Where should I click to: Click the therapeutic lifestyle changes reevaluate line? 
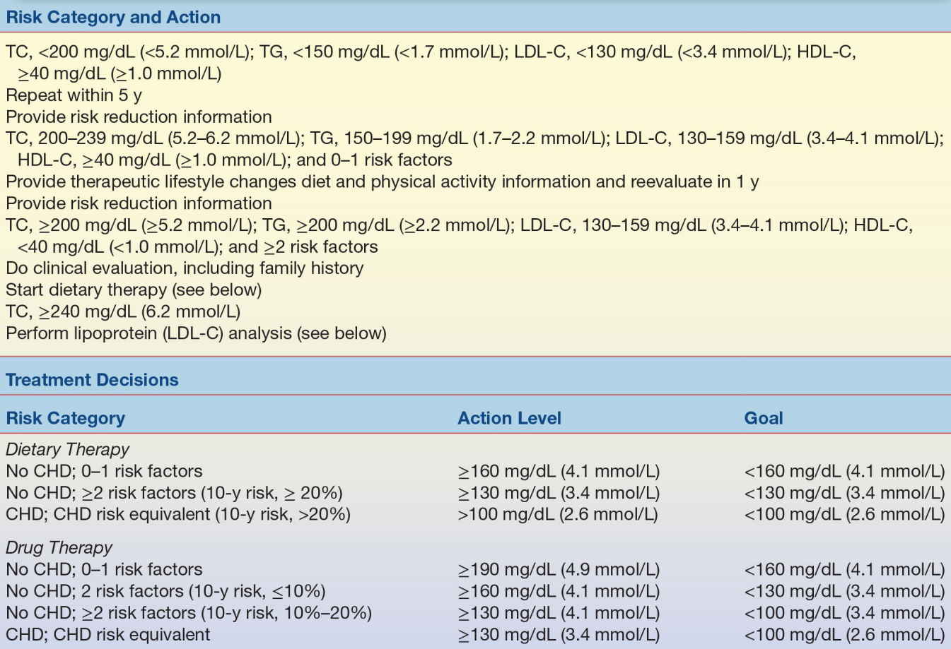pyautogui.click(x=382, y=181)
